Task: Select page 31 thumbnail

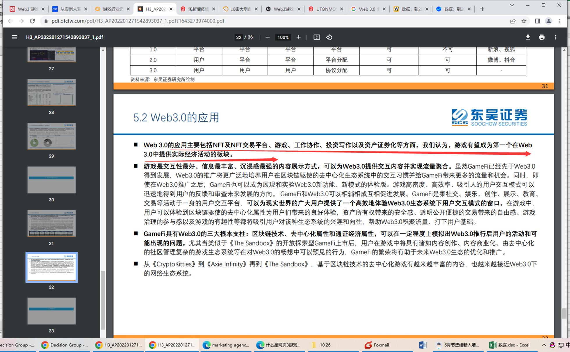Action: coord(51,224)
